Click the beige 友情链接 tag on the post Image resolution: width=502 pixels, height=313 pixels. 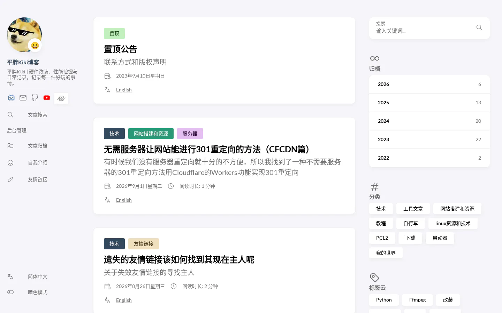pos(144,244)
